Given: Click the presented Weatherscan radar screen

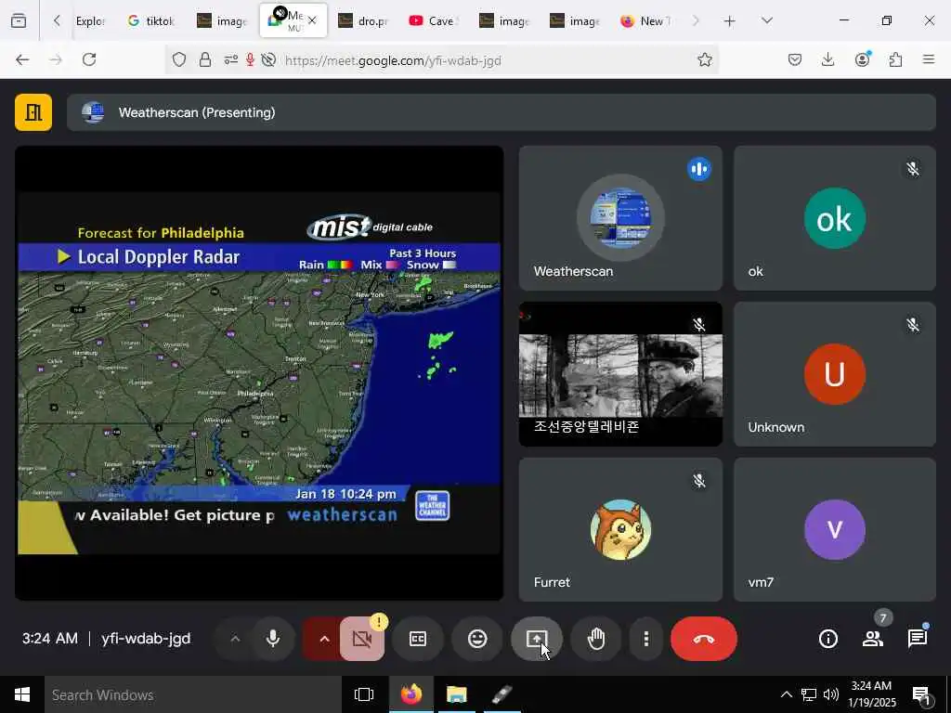Looking at the screenshot, I should tap(259, 373).
